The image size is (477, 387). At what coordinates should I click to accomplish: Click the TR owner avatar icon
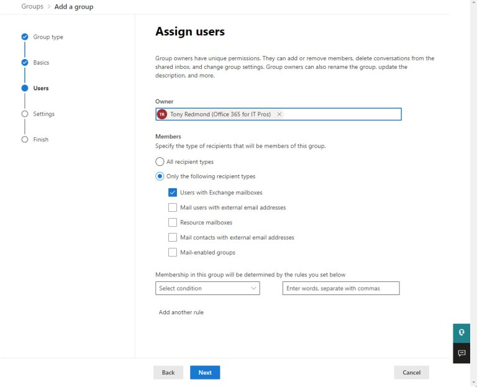click(162, 114)
